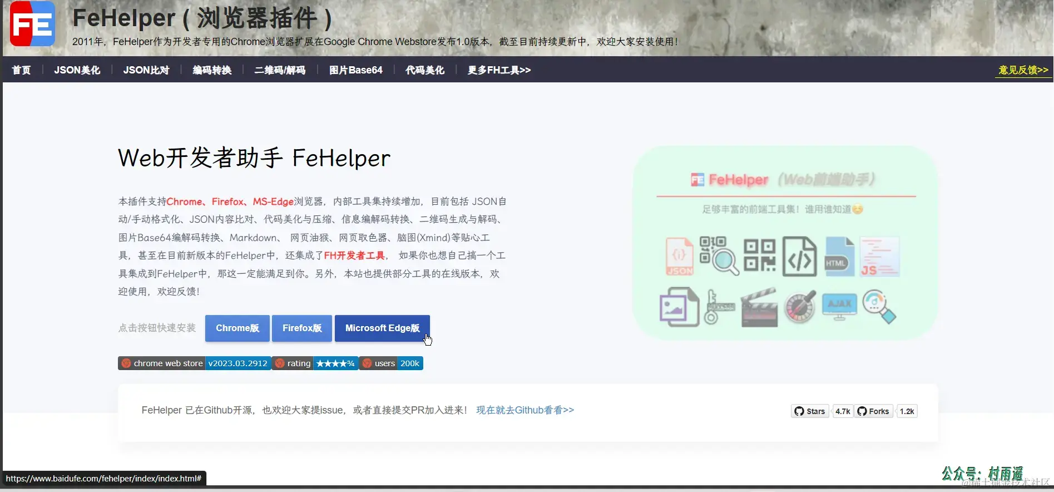Click the red "Firefox" text in the description
This screenshot has height=492, width=1054.
227,201
